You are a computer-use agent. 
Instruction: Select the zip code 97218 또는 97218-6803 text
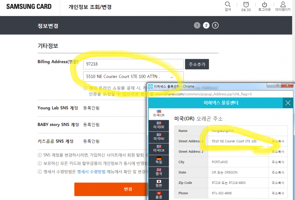[229, 183]
